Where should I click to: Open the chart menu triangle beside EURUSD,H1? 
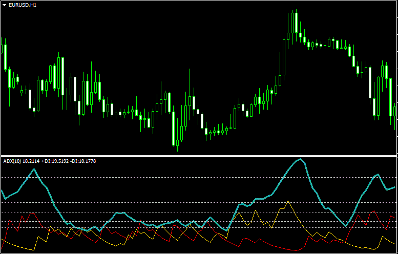(x=5, y=5)
